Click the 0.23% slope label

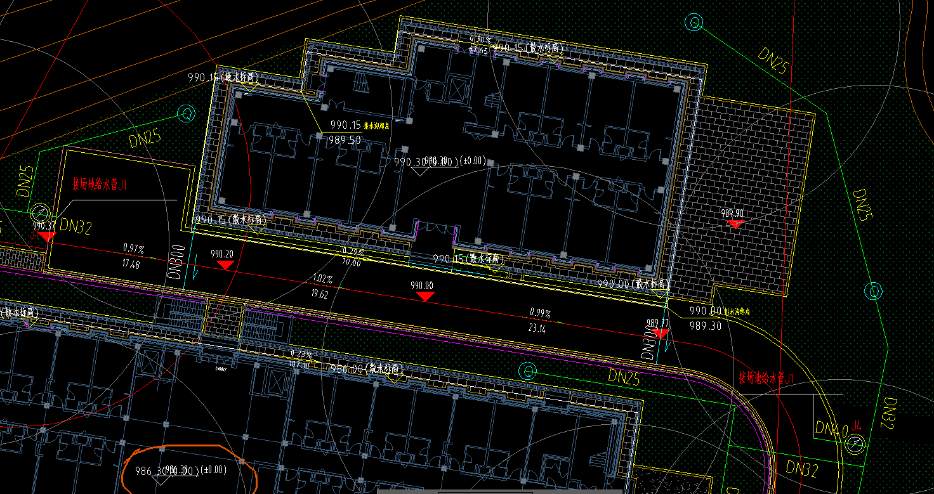(301, 354)
